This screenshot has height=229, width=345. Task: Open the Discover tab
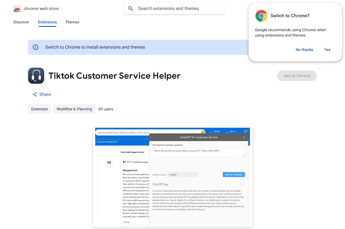pos(21,22)
